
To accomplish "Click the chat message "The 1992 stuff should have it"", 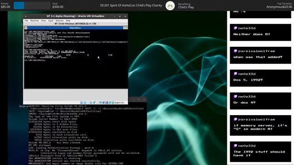I will pos(259,154).
